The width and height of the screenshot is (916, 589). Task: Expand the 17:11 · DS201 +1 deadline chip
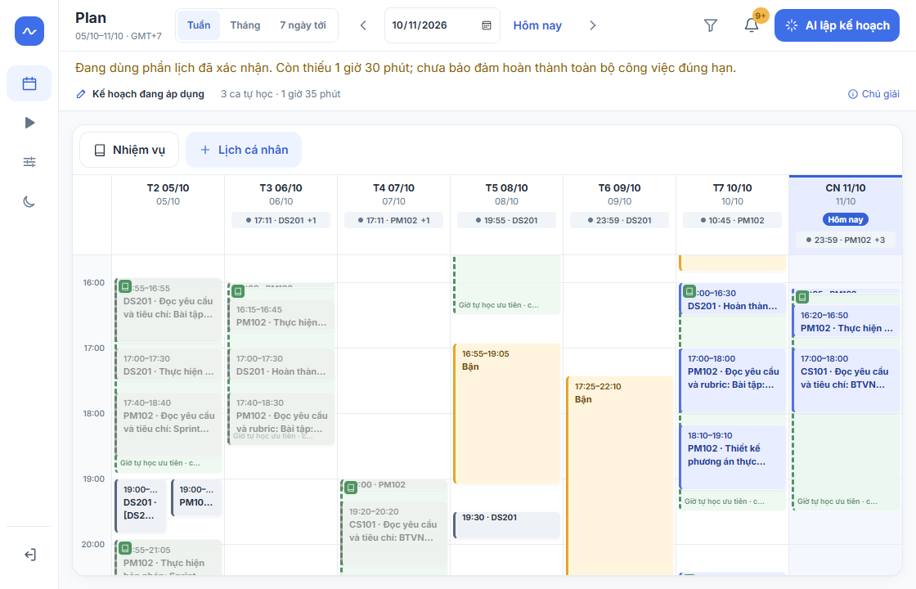[281, 220]
